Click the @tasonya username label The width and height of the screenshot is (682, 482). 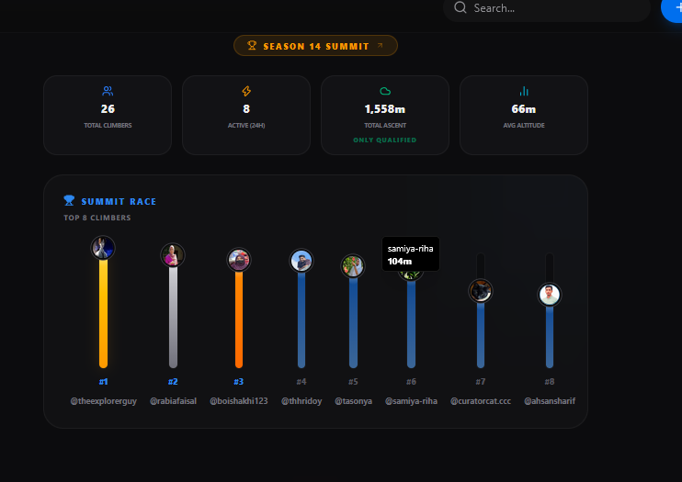click(353, 400)
